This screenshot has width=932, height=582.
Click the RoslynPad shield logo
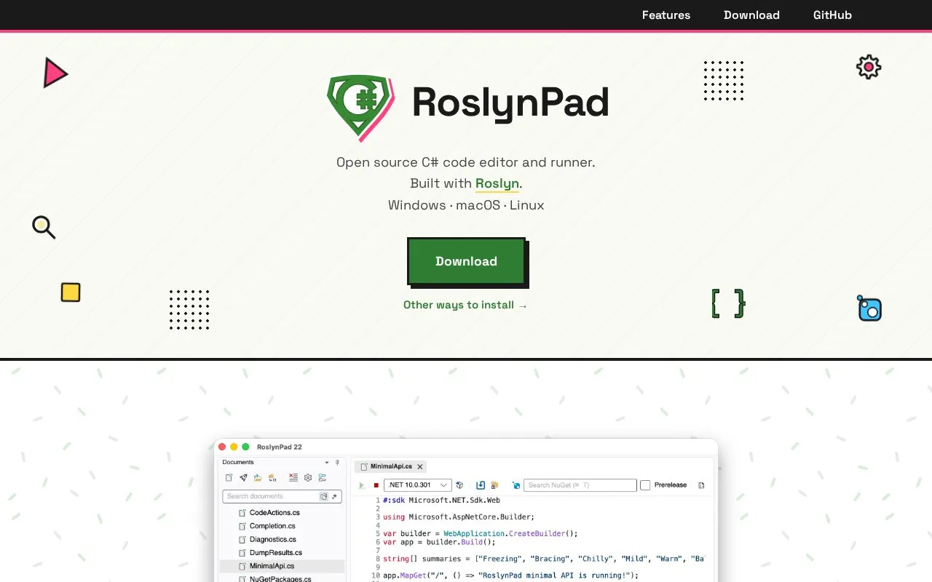[x=360, y=108]
